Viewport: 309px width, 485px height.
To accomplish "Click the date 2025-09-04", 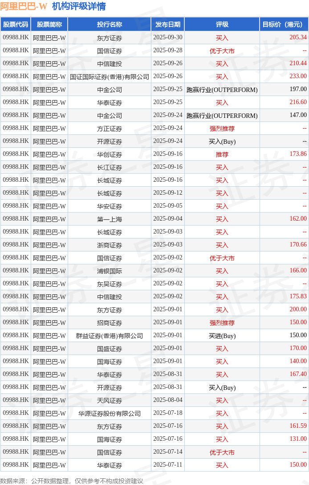I will [x=168, y=219].
